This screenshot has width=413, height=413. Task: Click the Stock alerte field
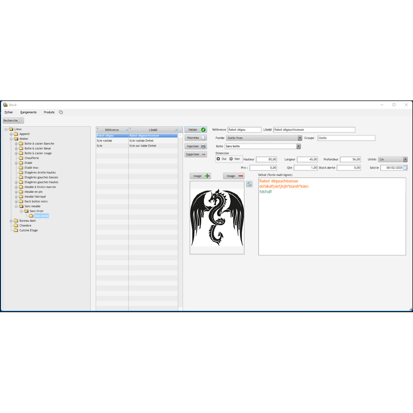pos(349,168)
